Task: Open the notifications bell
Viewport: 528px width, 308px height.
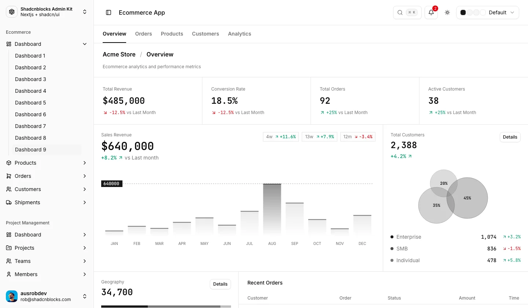Action: (x=431, y=12)
